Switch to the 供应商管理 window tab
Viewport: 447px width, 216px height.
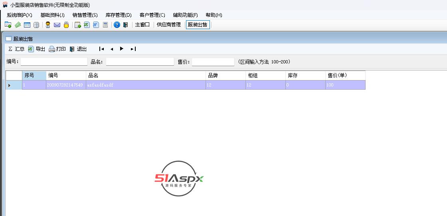[168, 25]
